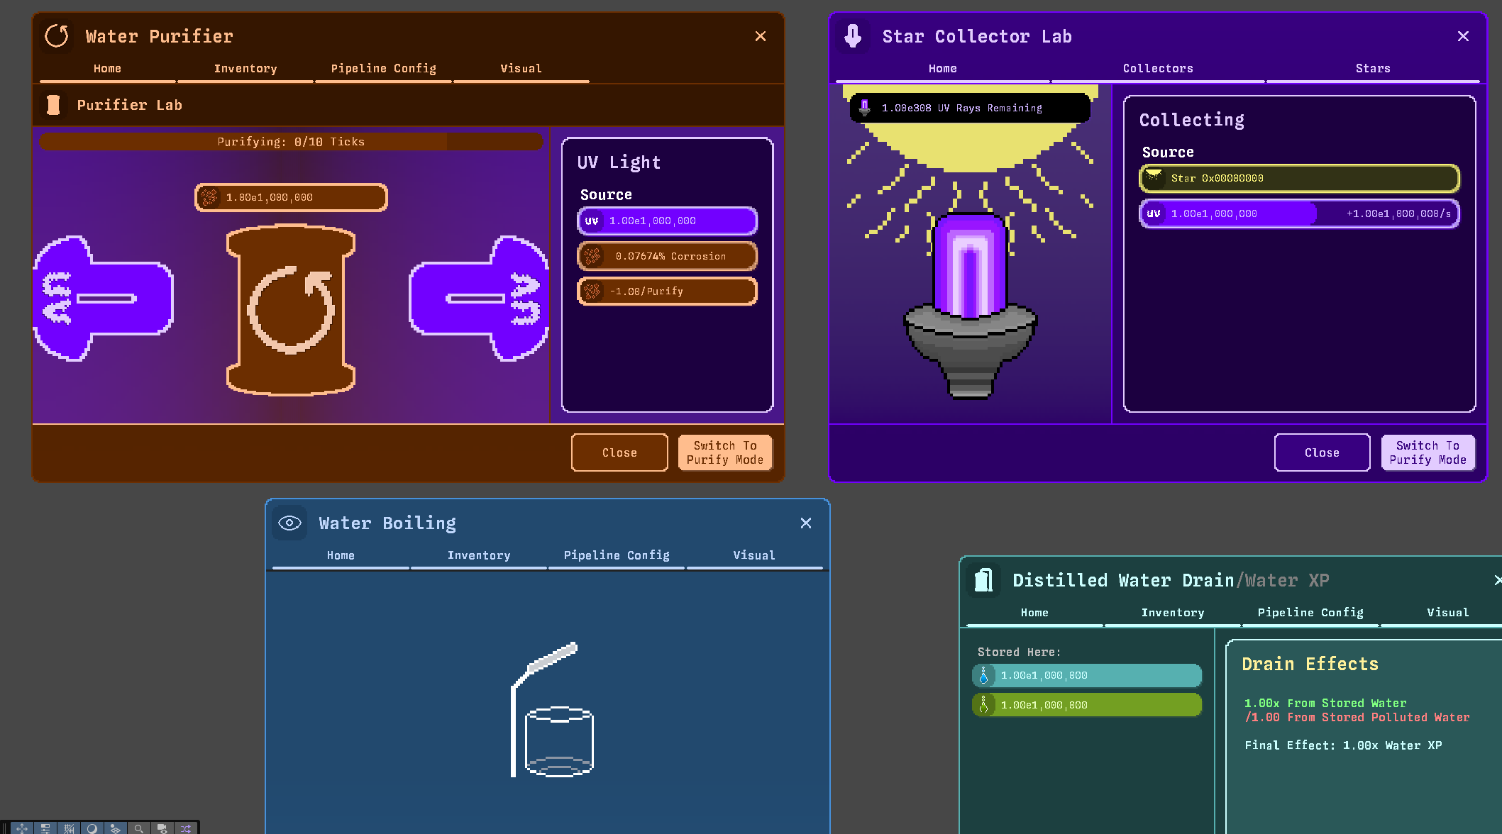This screenshot has width=1502, height=834.
Task: Click the right purple arrow pipe
Action: [479, 299]
